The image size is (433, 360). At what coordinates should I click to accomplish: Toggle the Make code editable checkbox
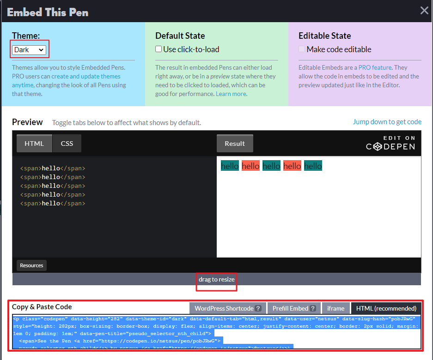point(302,49)
